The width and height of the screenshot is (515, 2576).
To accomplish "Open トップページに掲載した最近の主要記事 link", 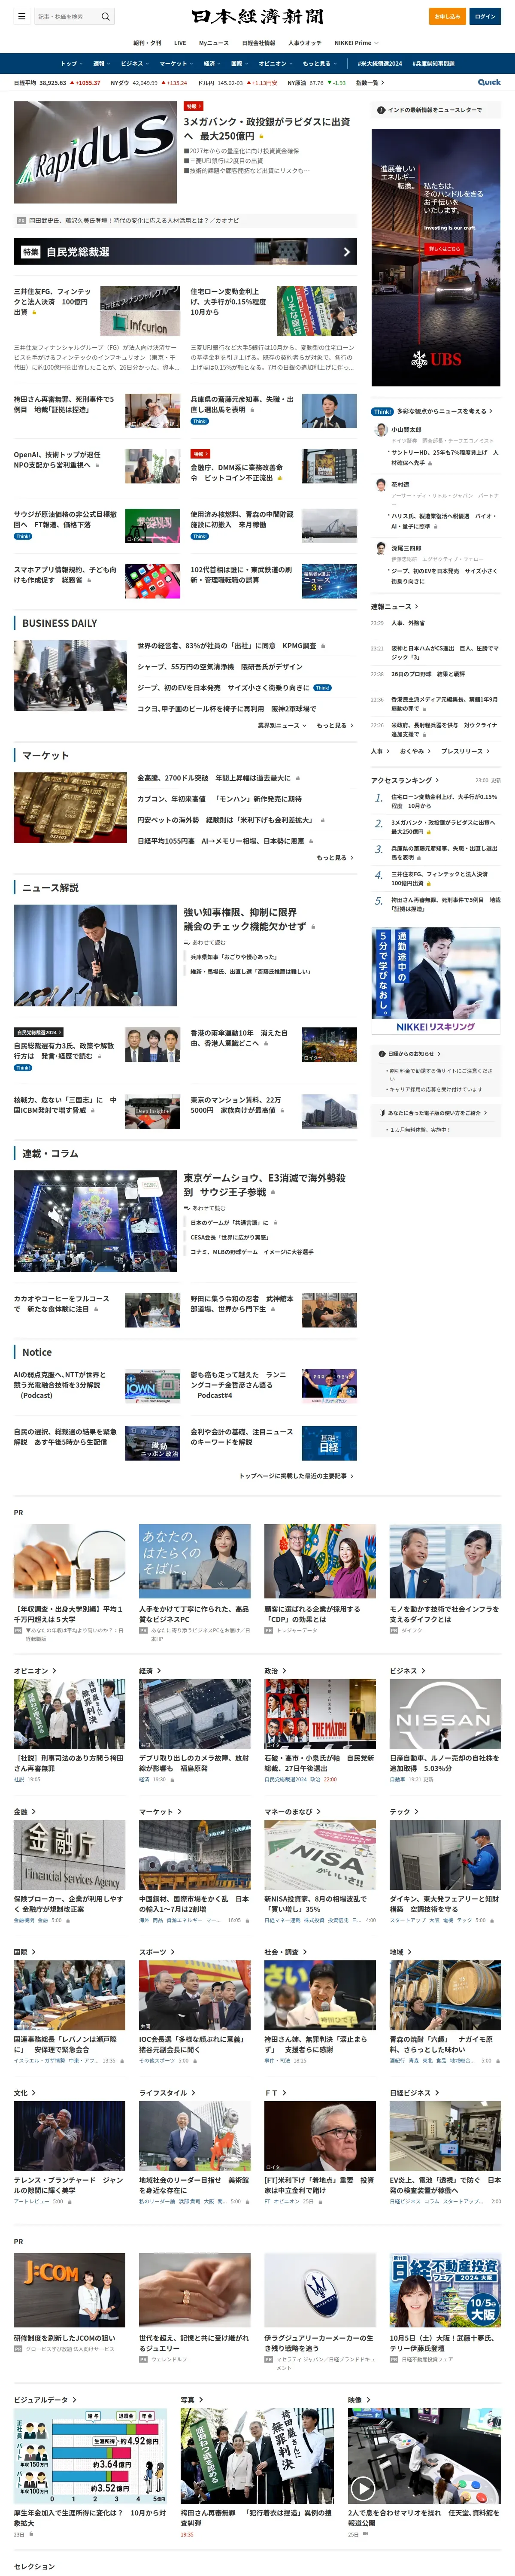I will pos(296,1475).
